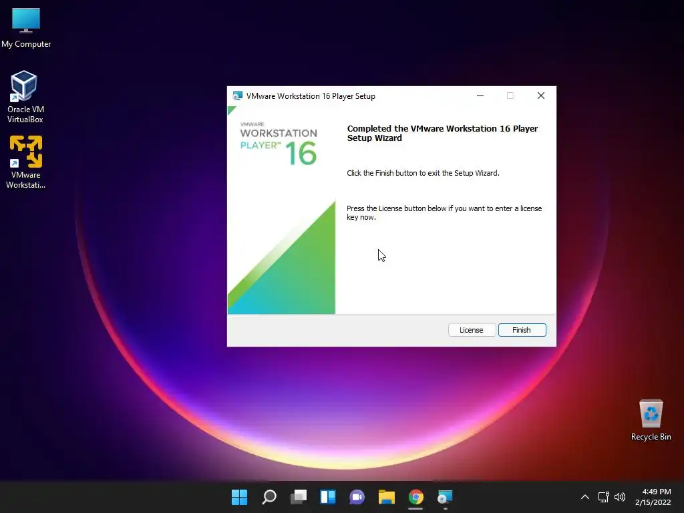Open the volume speaker tray icon
This screenshot has height=513, width=684.
click(619, 497)
